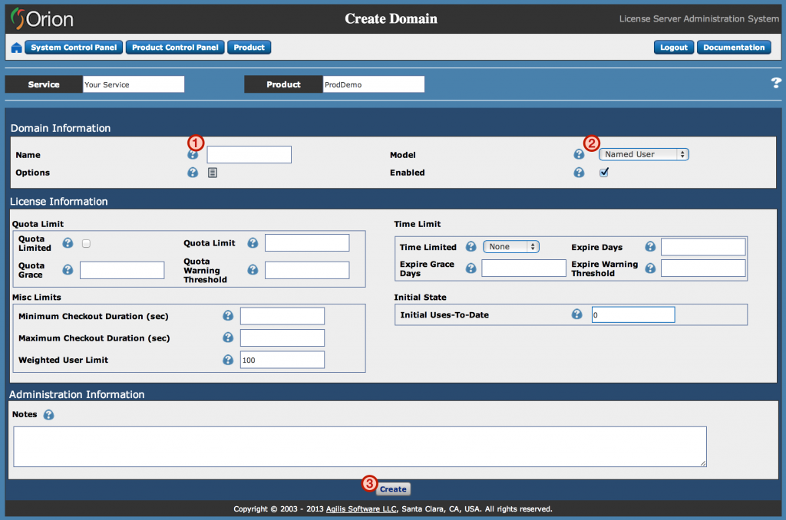
Task: Open help for Initial Uses-To-Date
Action: point(576,314)
